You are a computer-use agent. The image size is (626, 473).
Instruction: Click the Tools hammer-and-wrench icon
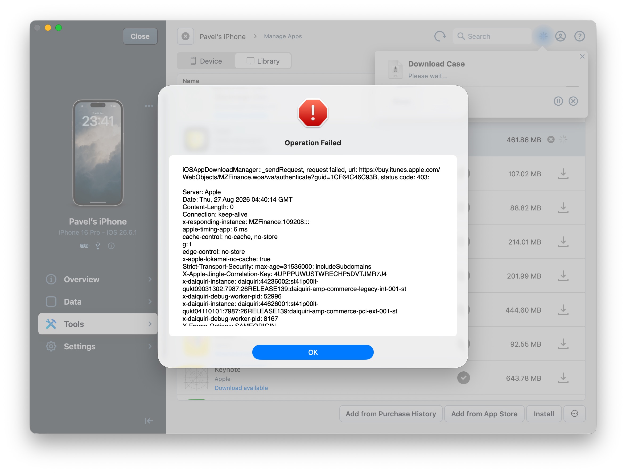(x=51, y=324)
